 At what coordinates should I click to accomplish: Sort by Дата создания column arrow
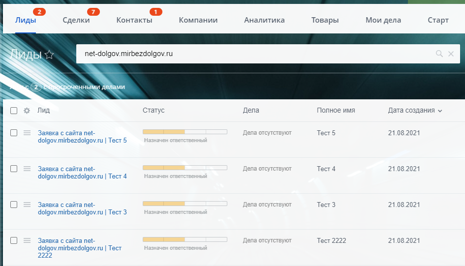click(x=440, y=111)
